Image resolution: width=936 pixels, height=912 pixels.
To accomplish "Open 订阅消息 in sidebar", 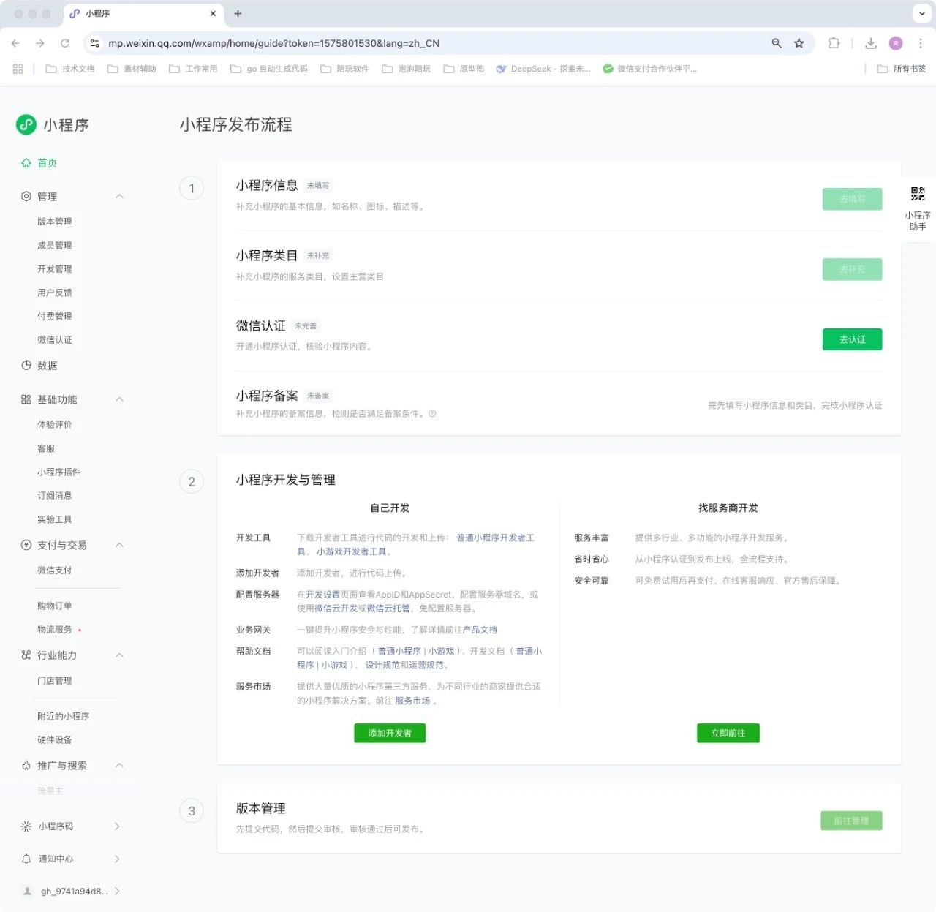I will (x=55, y=496).
